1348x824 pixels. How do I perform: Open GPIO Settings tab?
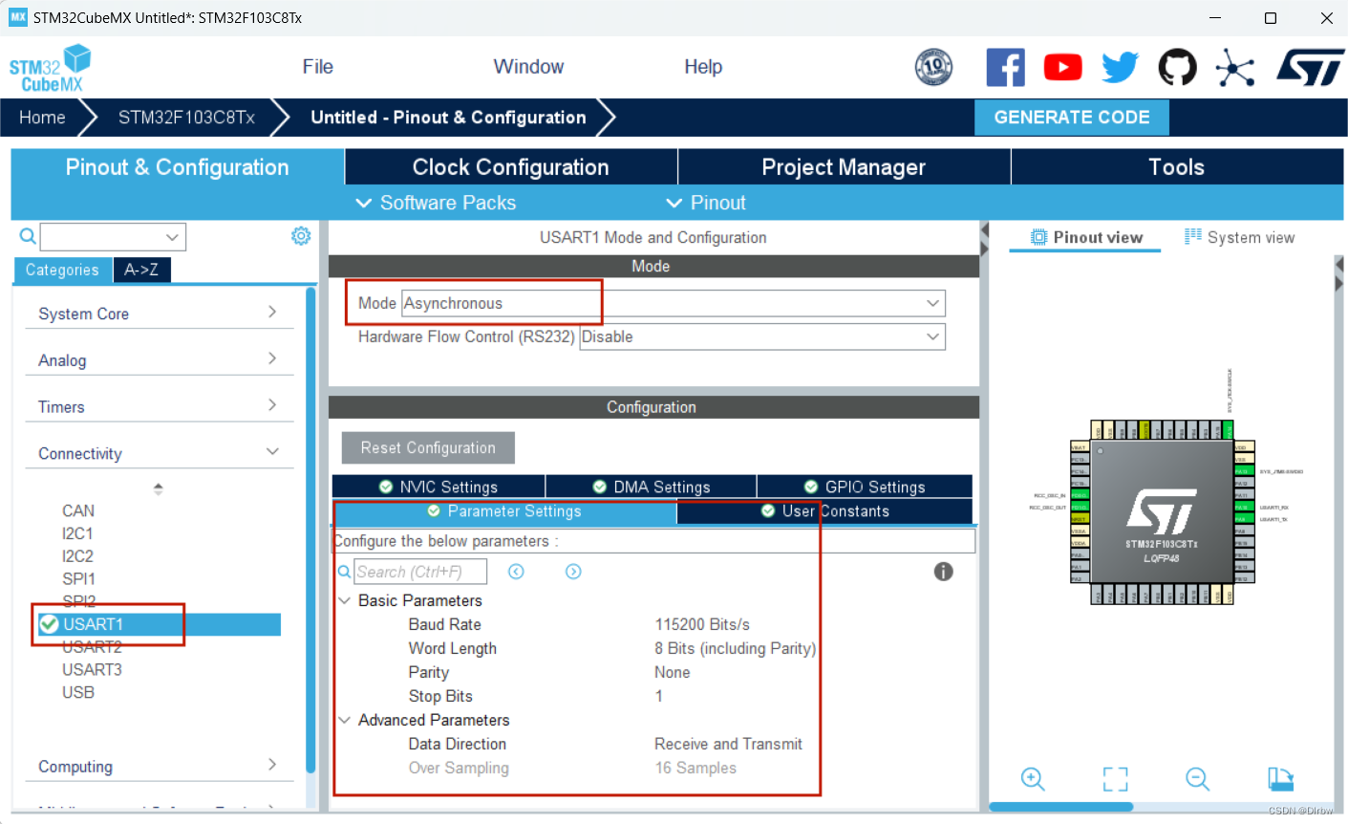click(865, 487)
